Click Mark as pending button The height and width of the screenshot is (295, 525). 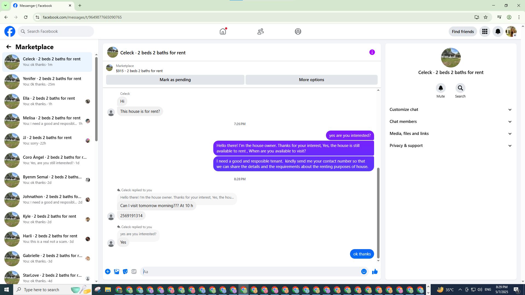click(x=175, y=80)
